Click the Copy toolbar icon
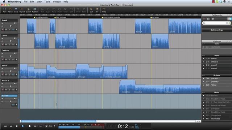Image resolution: width=232 pixels, height=130 pixels. coord(48,10)
